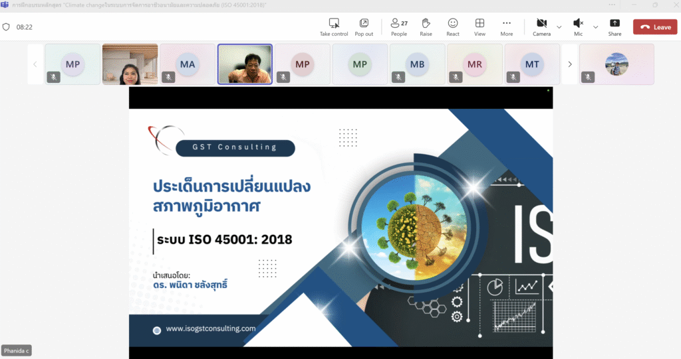The width and height of the screenshot is (681, 359).
Task: Show next participants with right chevron
Action: 570,64
